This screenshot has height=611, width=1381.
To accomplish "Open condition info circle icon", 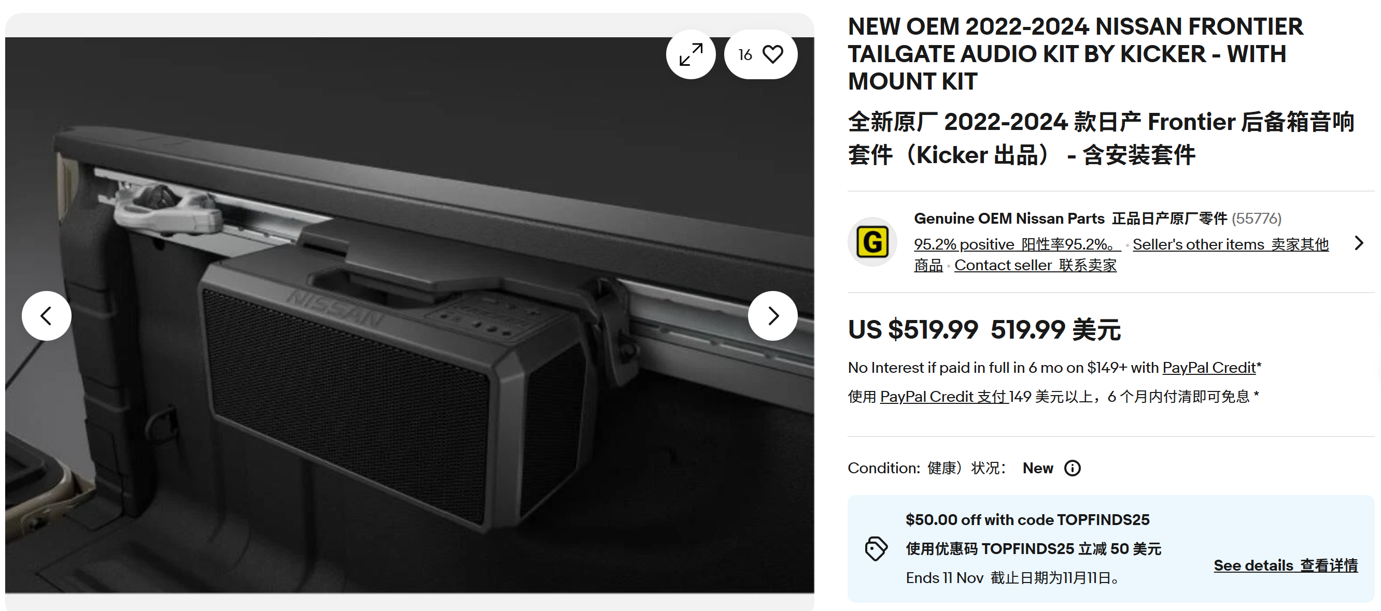I will click(x=1072, y=468).
